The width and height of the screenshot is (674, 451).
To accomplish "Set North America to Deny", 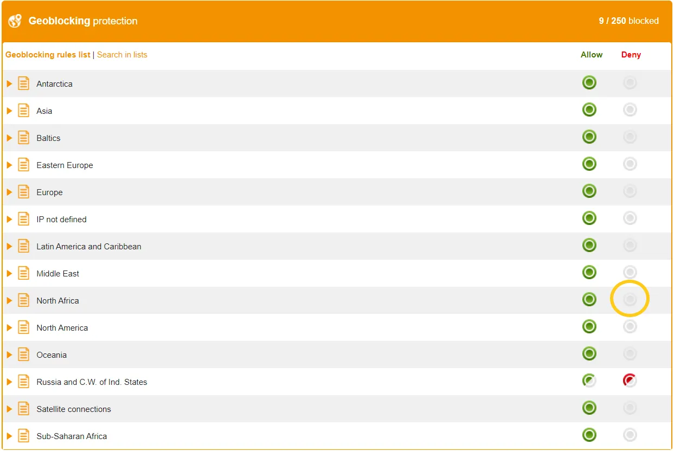I will [630, 326].
